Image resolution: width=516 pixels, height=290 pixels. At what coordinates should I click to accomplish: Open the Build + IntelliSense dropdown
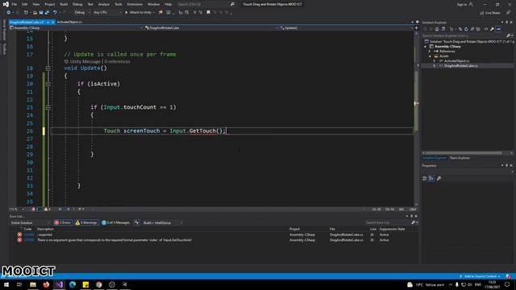[163, 222]
